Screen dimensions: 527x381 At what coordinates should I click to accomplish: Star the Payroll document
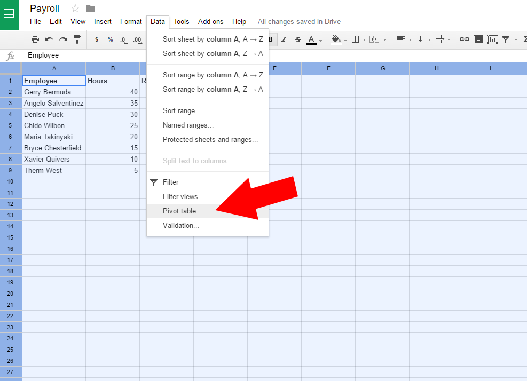(75, 9)
